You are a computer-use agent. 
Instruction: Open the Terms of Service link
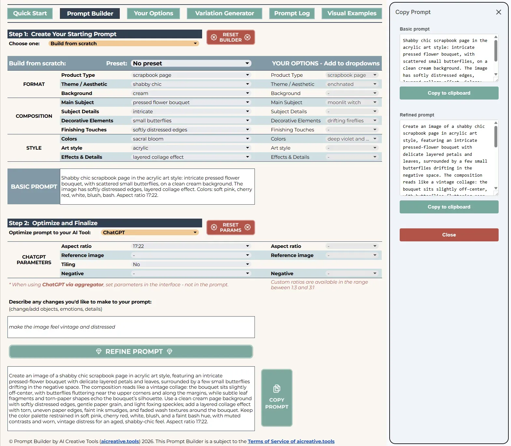coord(291,441)
